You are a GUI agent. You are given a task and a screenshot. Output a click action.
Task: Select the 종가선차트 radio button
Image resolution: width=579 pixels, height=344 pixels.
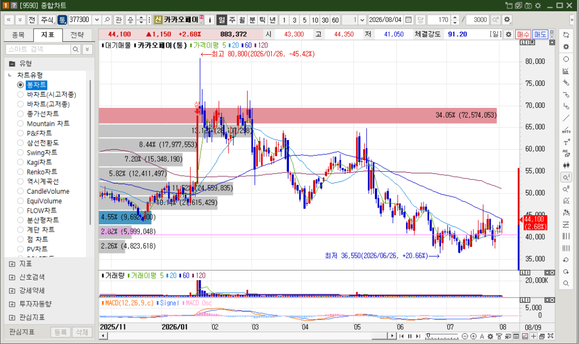point(20,114)
